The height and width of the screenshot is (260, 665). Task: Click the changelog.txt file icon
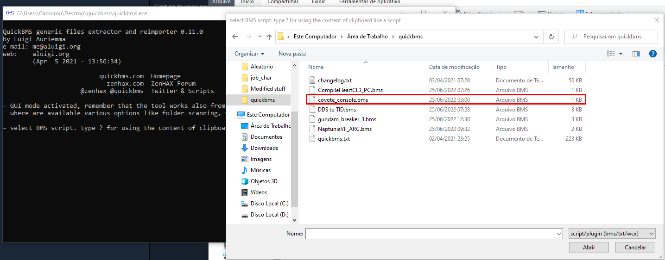click(312, 80)
